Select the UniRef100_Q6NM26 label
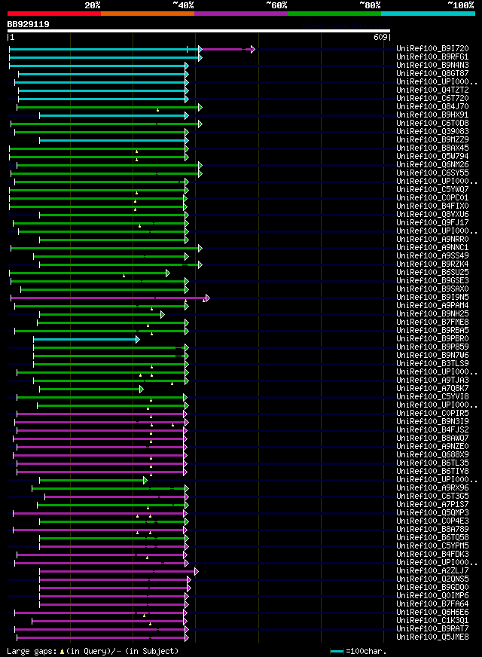Viewport: 482px width, 657px height. 432,165
